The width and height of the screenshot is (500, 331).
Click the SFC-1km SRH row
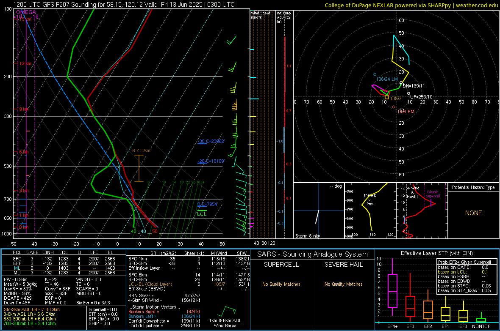click(x=189, y=259)
